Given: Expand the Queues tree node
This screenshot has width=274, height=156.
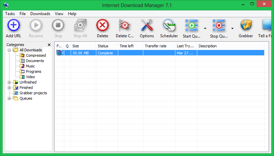Looking at the screenshot, I should click(x=9, y=99).
